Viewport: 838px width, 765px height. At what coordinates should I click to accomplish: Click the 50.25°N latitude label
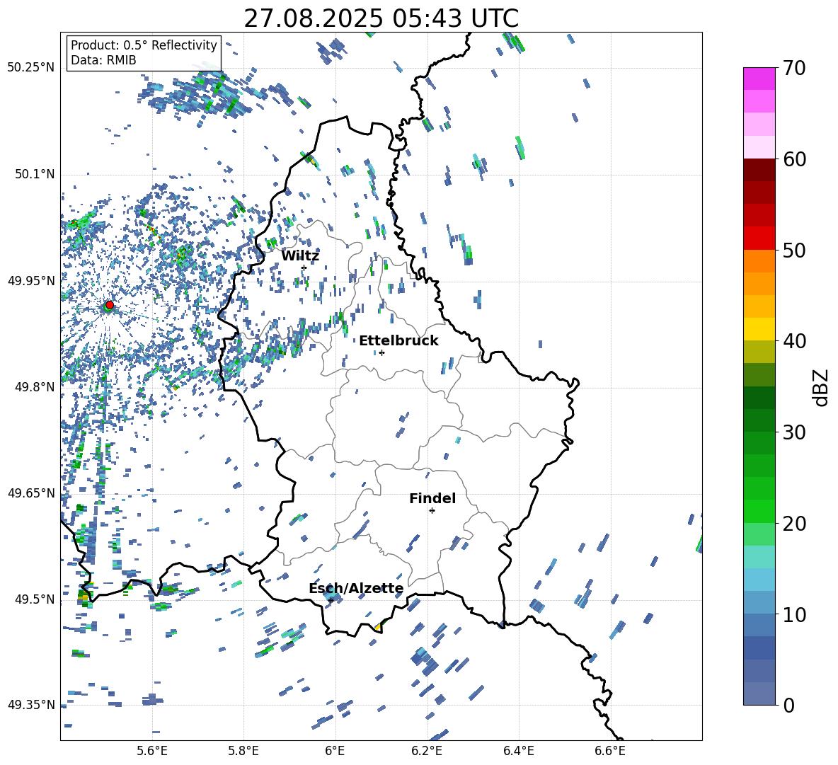click(x=31, y=68)
